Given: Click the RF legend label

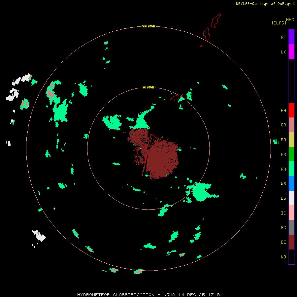Looking at the screenshot, I should pyautogui.click(x=283, y=37).
